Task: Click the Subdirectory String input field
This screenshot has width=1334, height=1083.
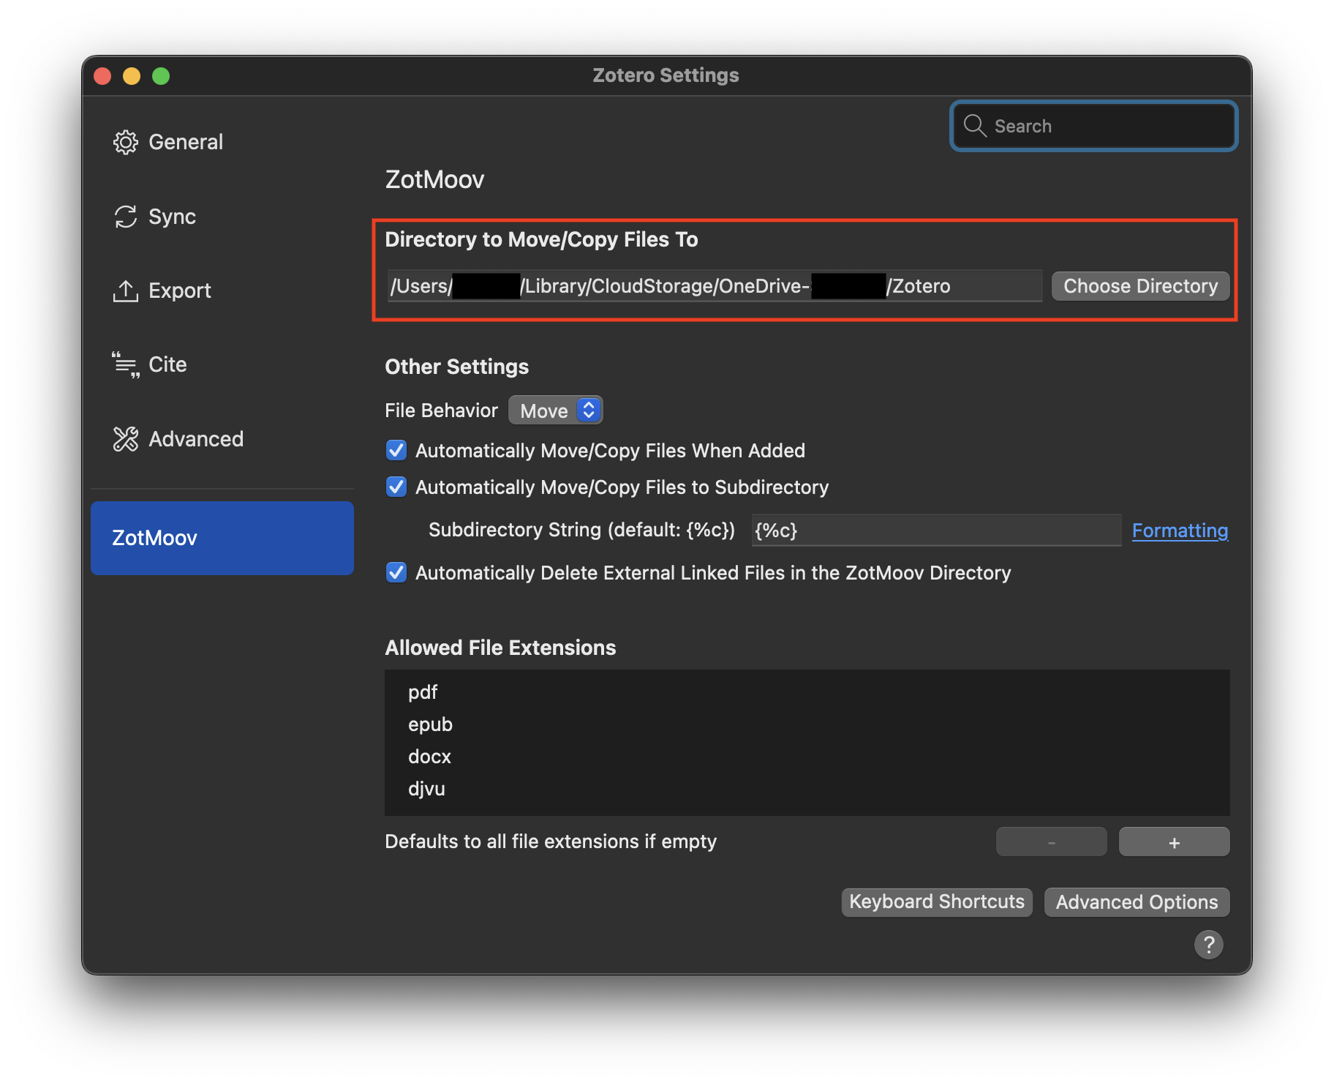Action: point(936,530)
